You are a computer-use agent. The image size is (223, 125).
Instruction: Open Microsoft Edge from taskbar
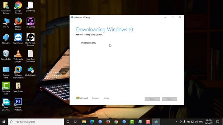click(x=92, y=122)
